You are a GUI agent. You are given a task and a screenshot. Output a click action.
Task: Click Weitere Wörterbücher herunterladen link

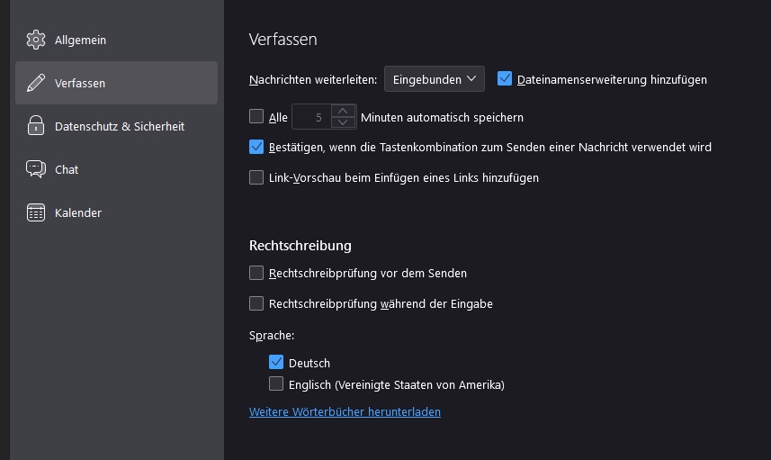345,412
